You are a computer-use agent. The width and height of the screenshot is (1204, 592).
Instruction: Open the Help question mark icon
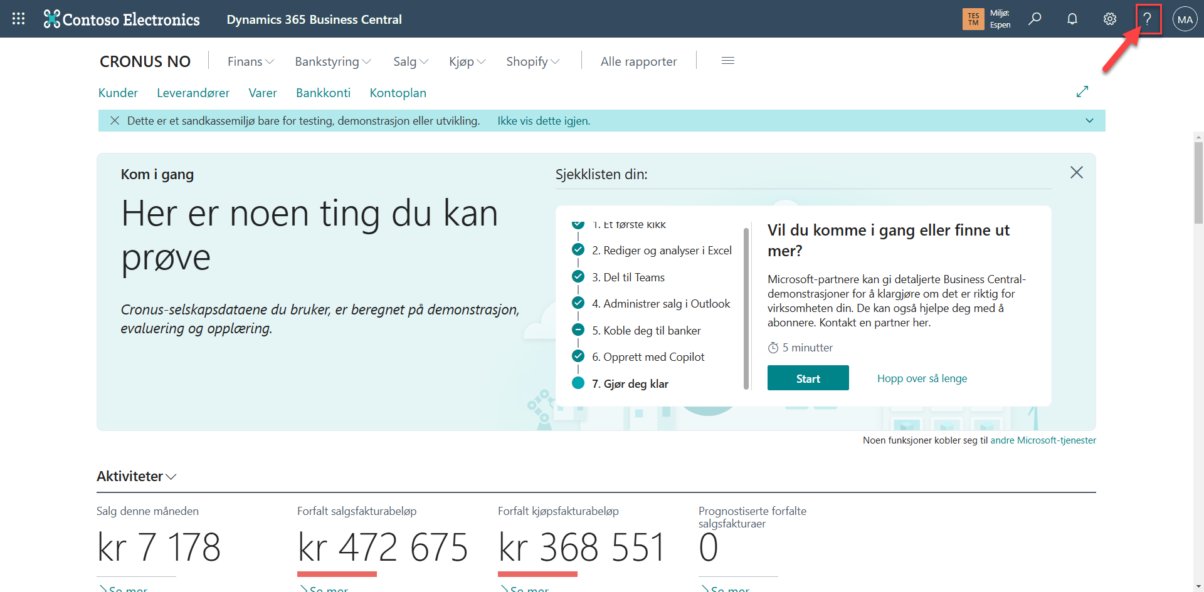1148,19
